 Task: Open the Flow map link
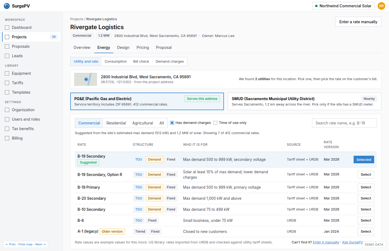[x=25, y=245]
